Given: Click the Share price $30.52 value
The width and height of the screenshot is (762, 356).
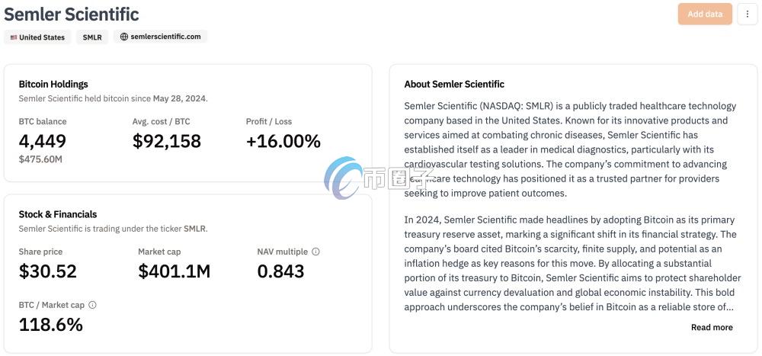Looking at the screenshot, I should point(47,271).
